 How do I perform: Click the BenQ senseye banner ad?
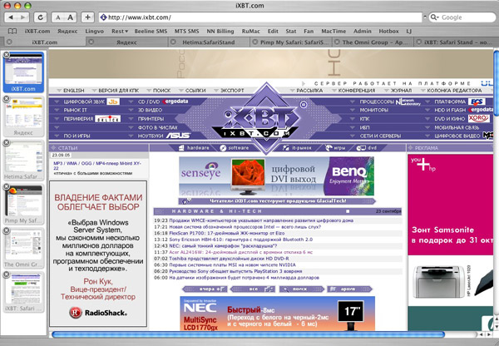[x=276, y=176]
